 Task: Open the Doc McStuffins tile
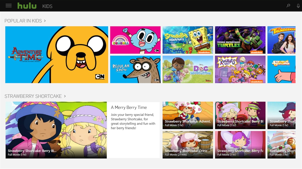[x=188, y=69]
